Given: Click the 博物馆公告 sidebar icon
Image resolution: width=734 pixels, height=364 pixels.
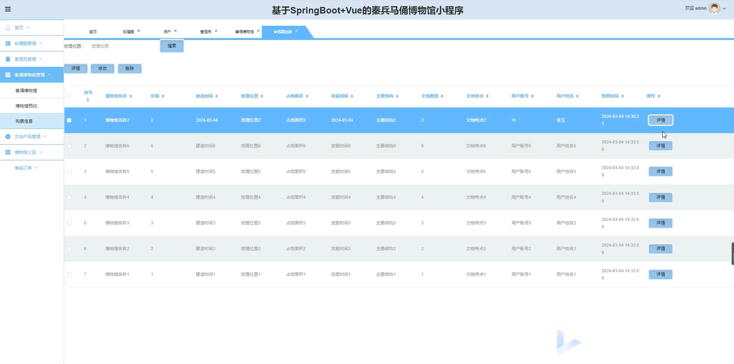Looking at the screenshot, I should point(8,152).
